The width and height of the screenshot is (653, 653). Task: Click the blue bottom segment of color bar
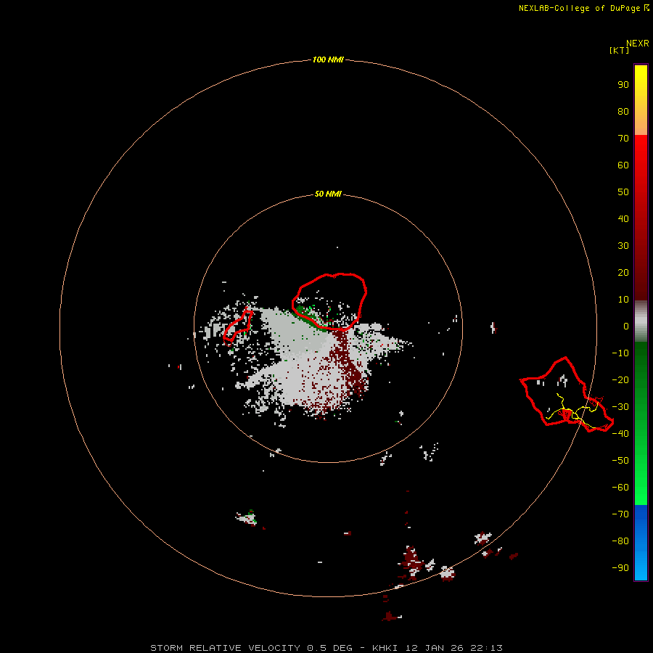pyautogui.click(x=641, y=543)
